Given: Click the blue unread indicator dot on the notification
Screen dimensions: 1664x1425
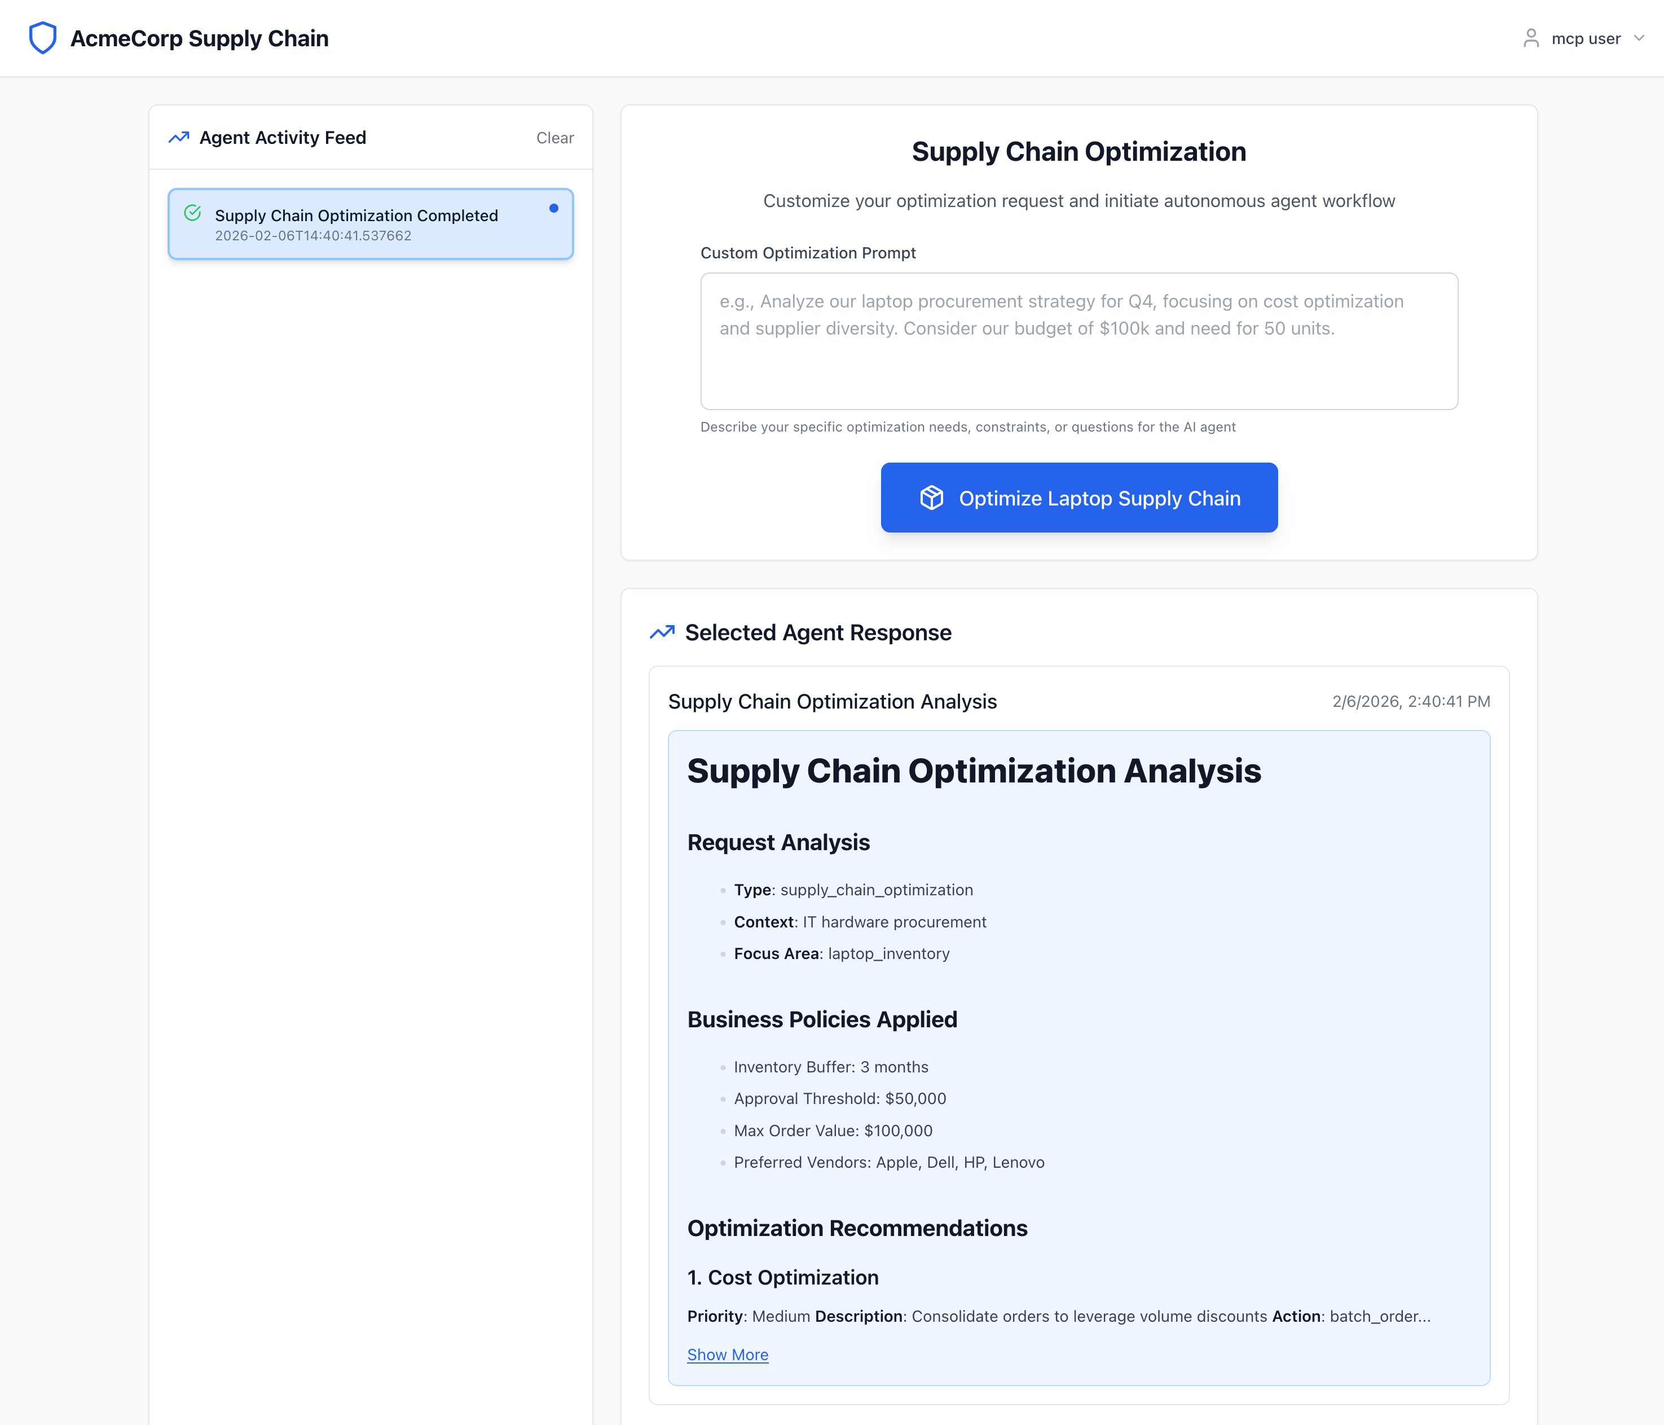Looking at the screenshot, I should click(x=554, y=208).
